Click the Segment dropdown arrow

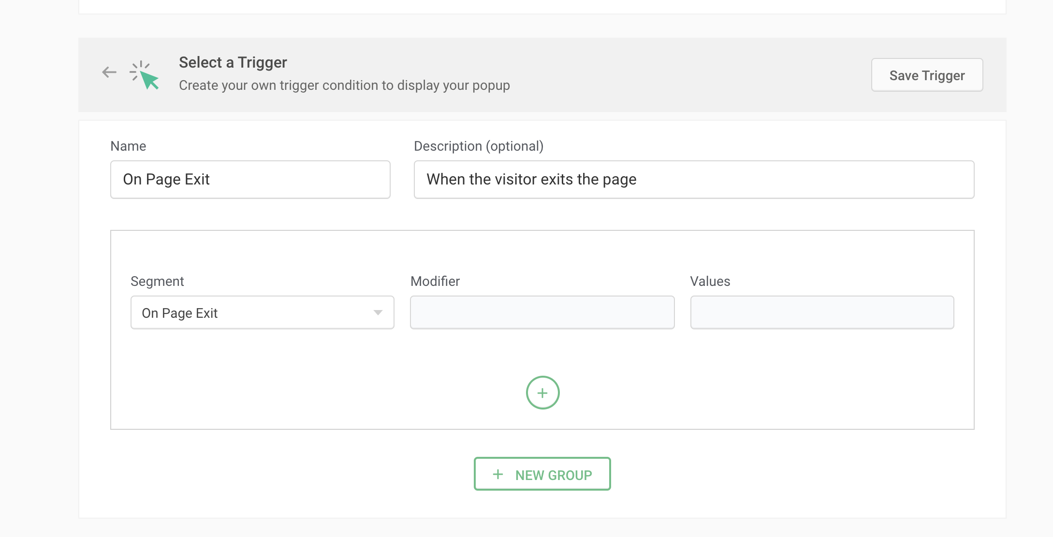[x=378, y=312]
